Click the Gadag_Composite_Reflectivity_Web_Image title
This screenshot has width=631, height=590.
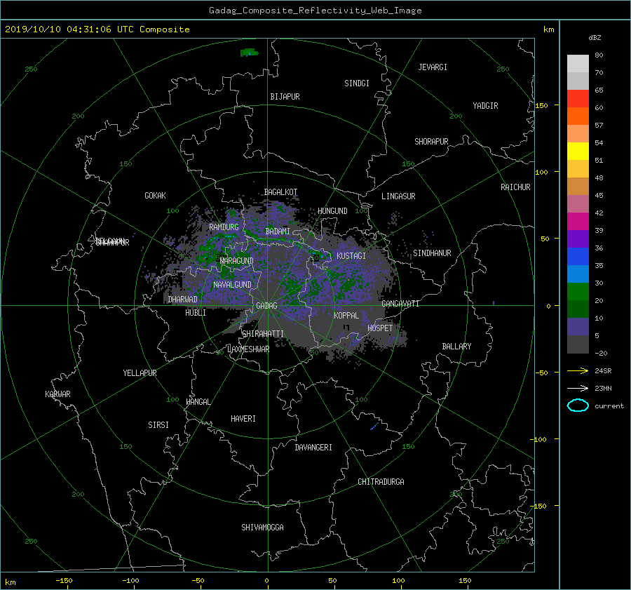click(x=315, y=11)
